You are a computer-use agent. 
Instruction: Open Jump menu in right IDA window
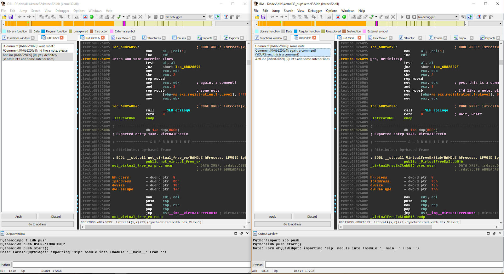point(276,11)
